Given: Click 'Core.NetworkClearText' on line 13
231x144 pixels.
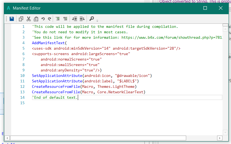Looking at the screenshot, I should (120, 92).
